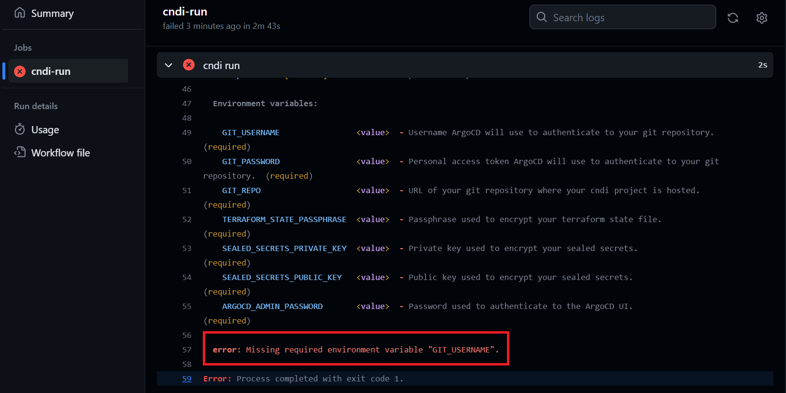Click line number 49
This screenshot has width=786, height=393.
pyautogui.click(x=187, y=133)
